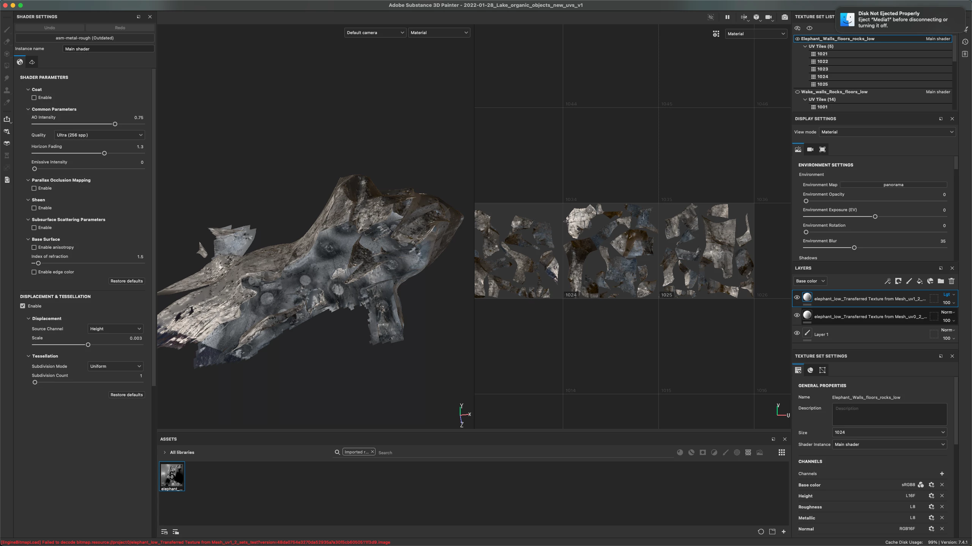Uncheck Displacement & Tessellation Enable checkbox
Image resolution: width=972 pixels, height=546 pixels.
tap(23, 306)
